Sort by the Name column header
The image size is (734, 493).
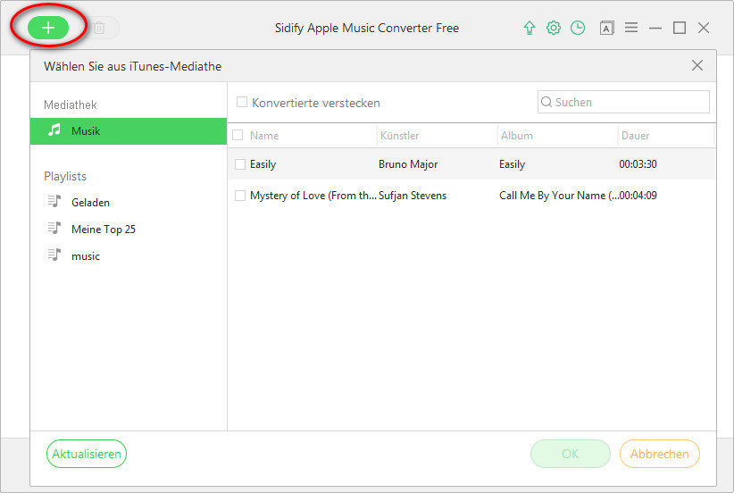click(264, 136)
